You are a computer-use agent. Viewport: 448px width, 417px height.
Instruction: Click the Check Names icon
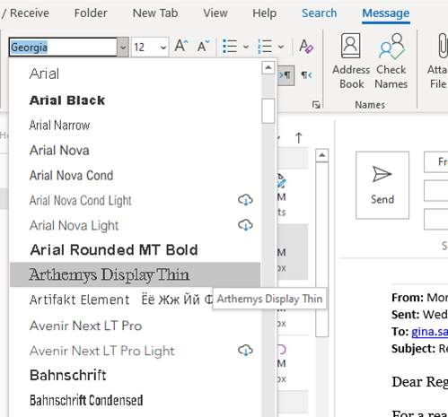pos(391,61)
